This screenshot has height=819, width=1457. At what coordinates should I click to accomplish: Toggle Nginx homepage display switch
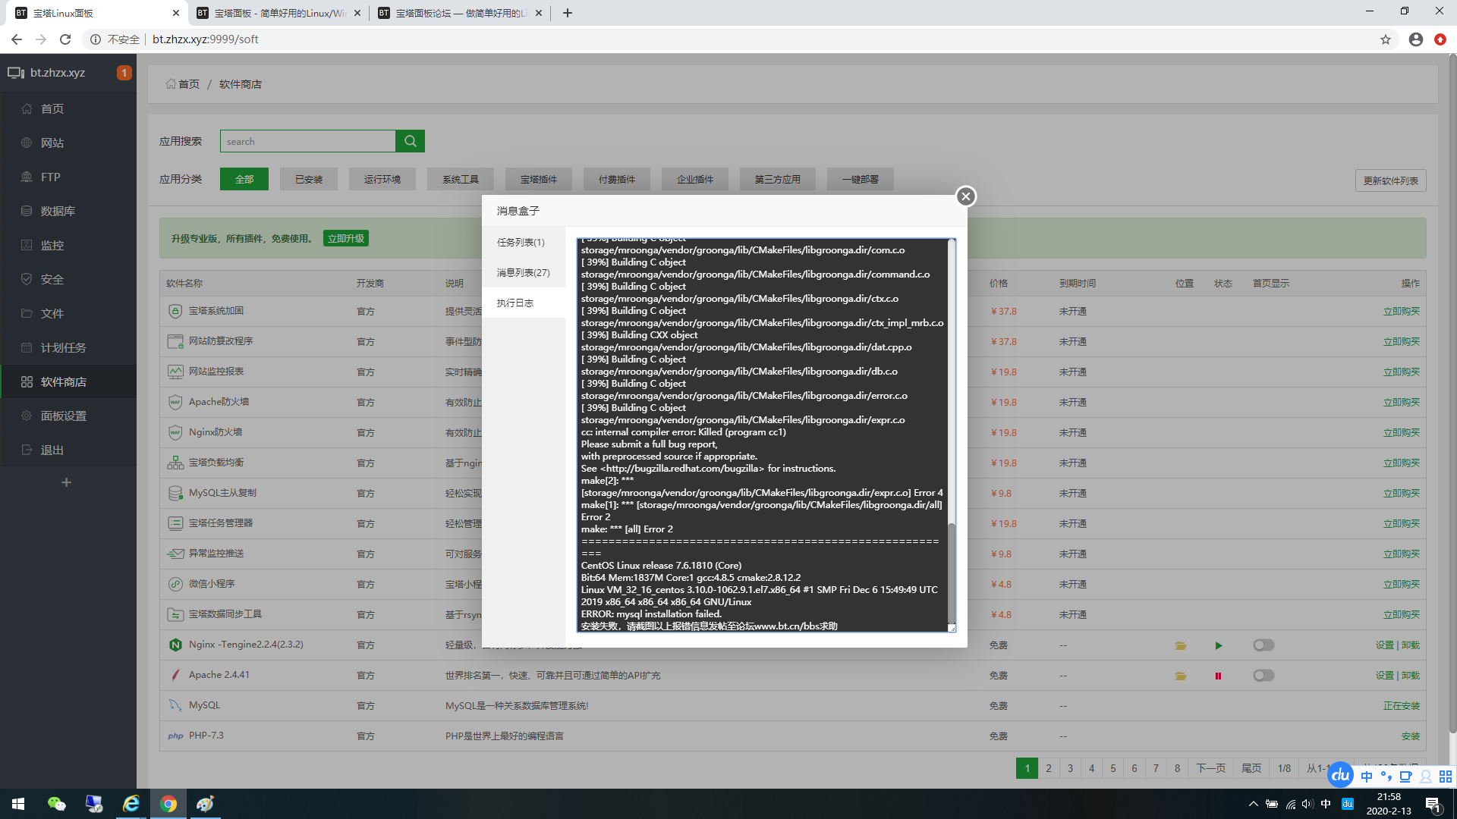1263,645
